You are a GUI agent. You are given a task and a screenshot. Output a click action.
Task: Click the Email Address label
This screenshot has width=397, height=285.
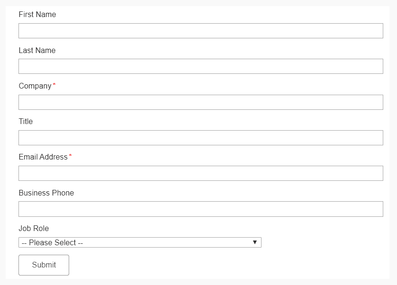(x=43, y=157)
